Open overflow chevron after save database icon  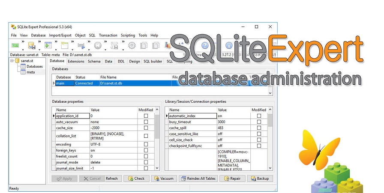point(39,42)
